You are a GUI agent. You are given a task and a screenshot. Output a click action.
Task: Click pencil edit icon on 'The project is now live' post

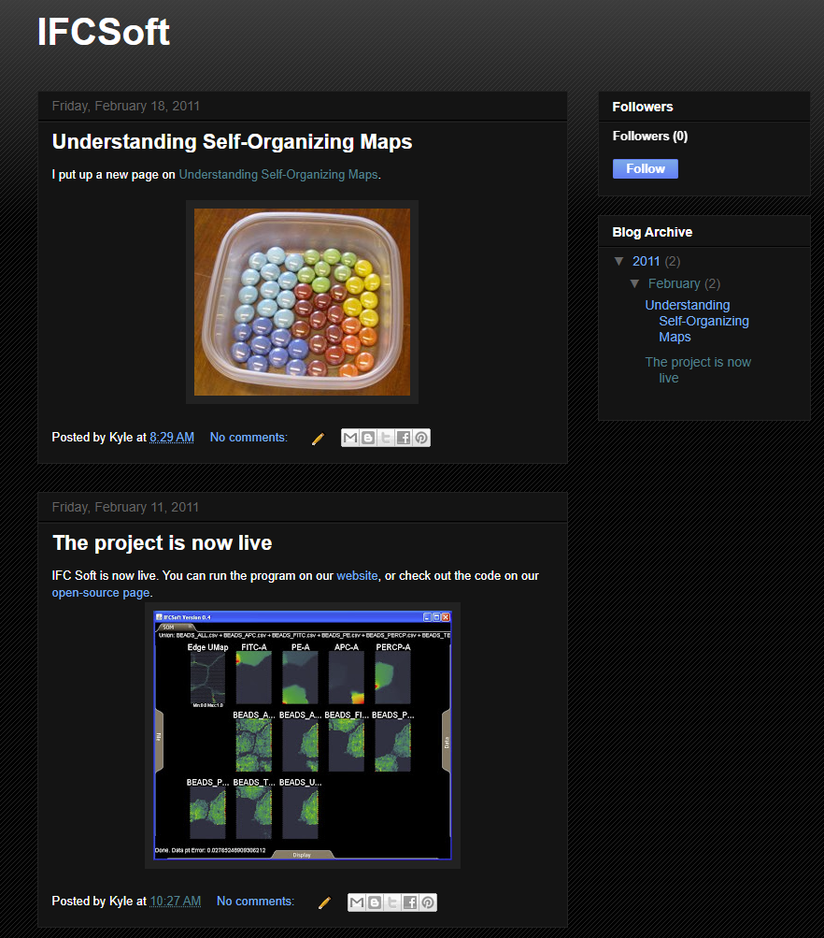coord(324,902)
